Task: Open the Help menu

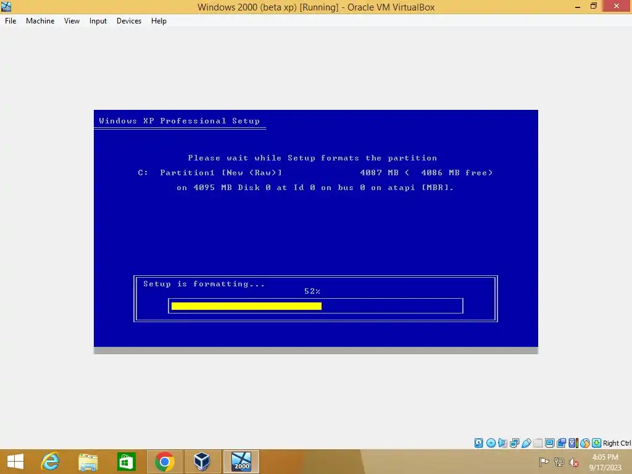Action: coord(159,21)
